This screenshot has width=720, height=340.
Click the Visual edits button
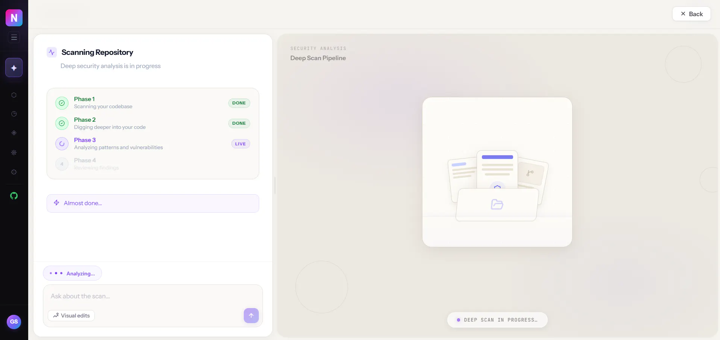tap(71, 316)
